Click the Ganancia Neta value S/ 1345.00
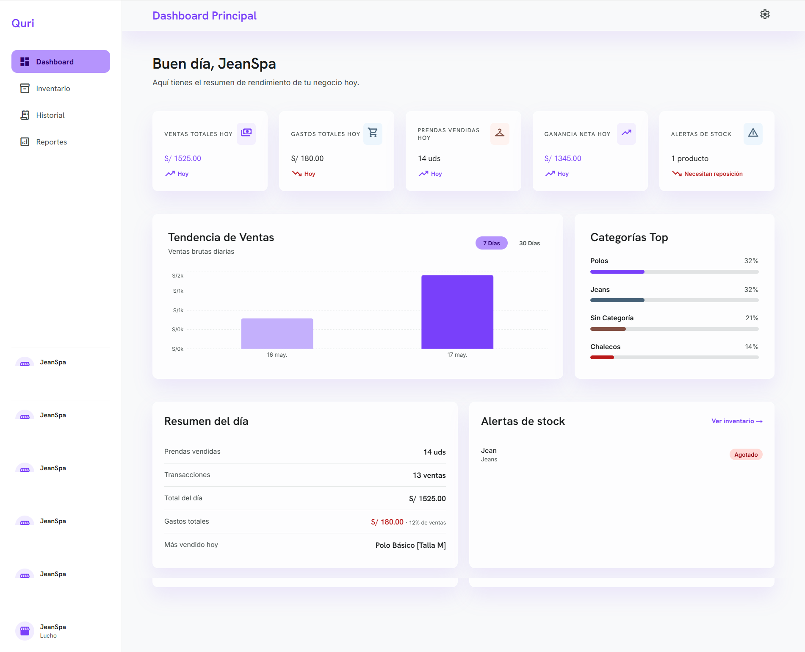805x652 pixels. [563, 158]
